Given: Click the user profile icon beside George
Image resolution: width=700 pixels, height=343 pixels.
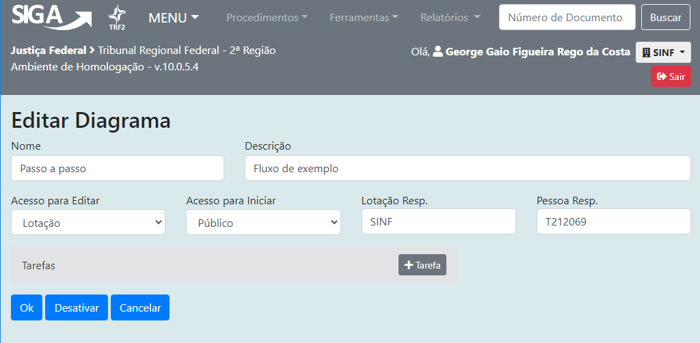Looking at the screenshot, I should [x=438, y=52].
